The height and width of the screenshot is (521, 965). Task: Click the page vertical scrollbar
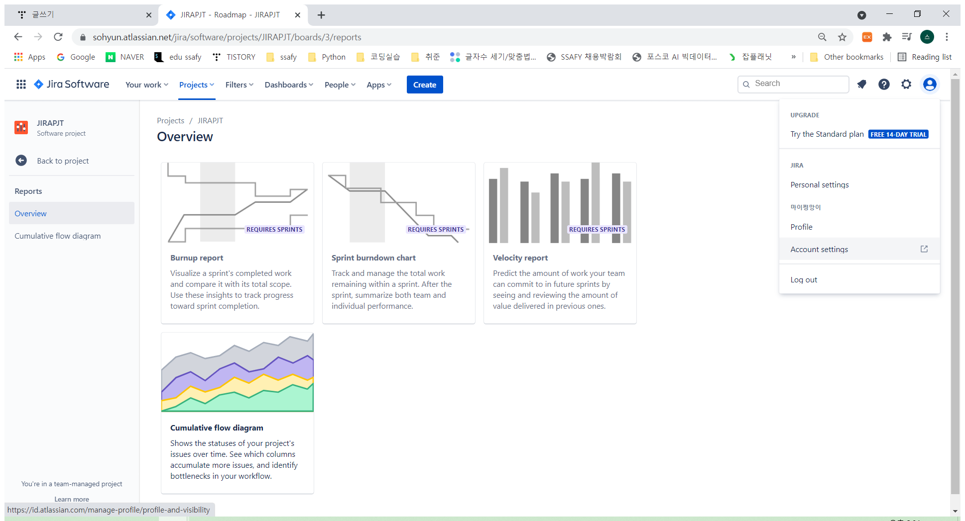pos(955,286)
